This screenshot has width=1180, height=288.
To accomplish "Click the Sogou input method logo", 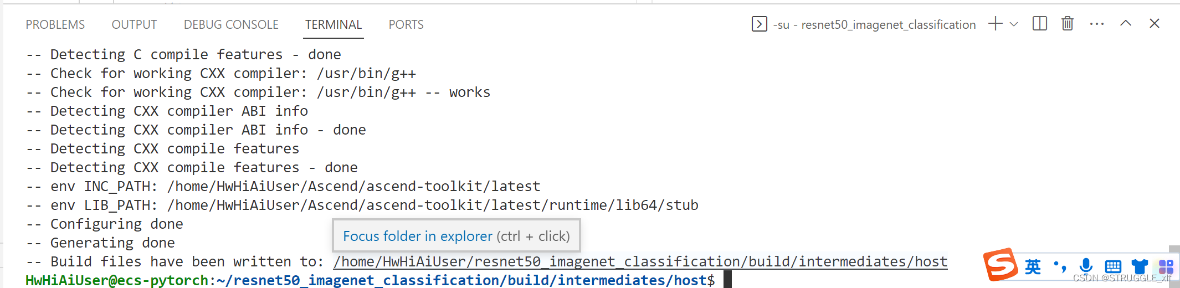I will [1001, 265].
